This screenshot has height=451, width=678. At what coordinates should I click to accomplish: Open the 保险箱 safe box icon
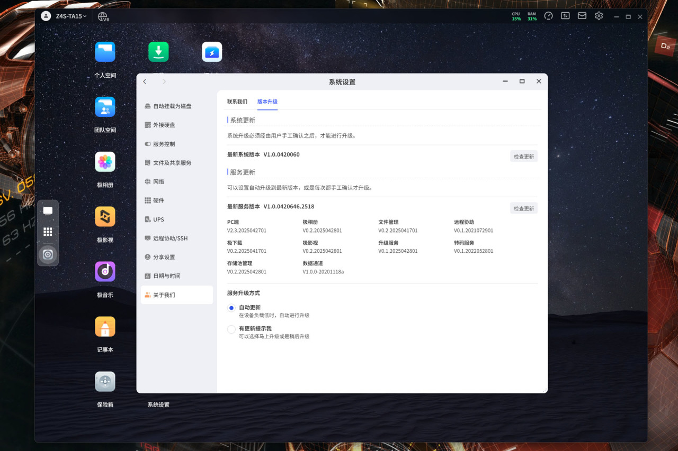(x=105, y=382)
